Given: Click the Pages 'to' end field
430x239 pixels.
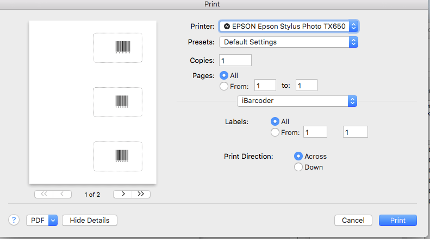Looking at the screenshot, I should click(307, 85).
